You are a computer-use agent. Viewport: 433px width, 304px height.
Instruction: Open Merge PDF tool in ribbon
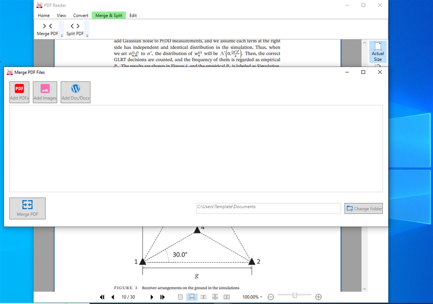[47, 29]
